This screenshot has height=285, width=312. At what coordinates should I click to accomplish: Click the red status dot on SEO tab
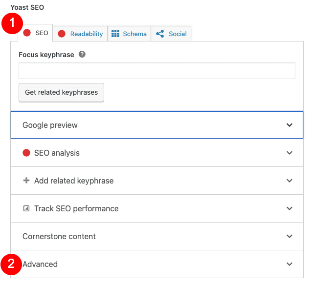tap(27, 33)
